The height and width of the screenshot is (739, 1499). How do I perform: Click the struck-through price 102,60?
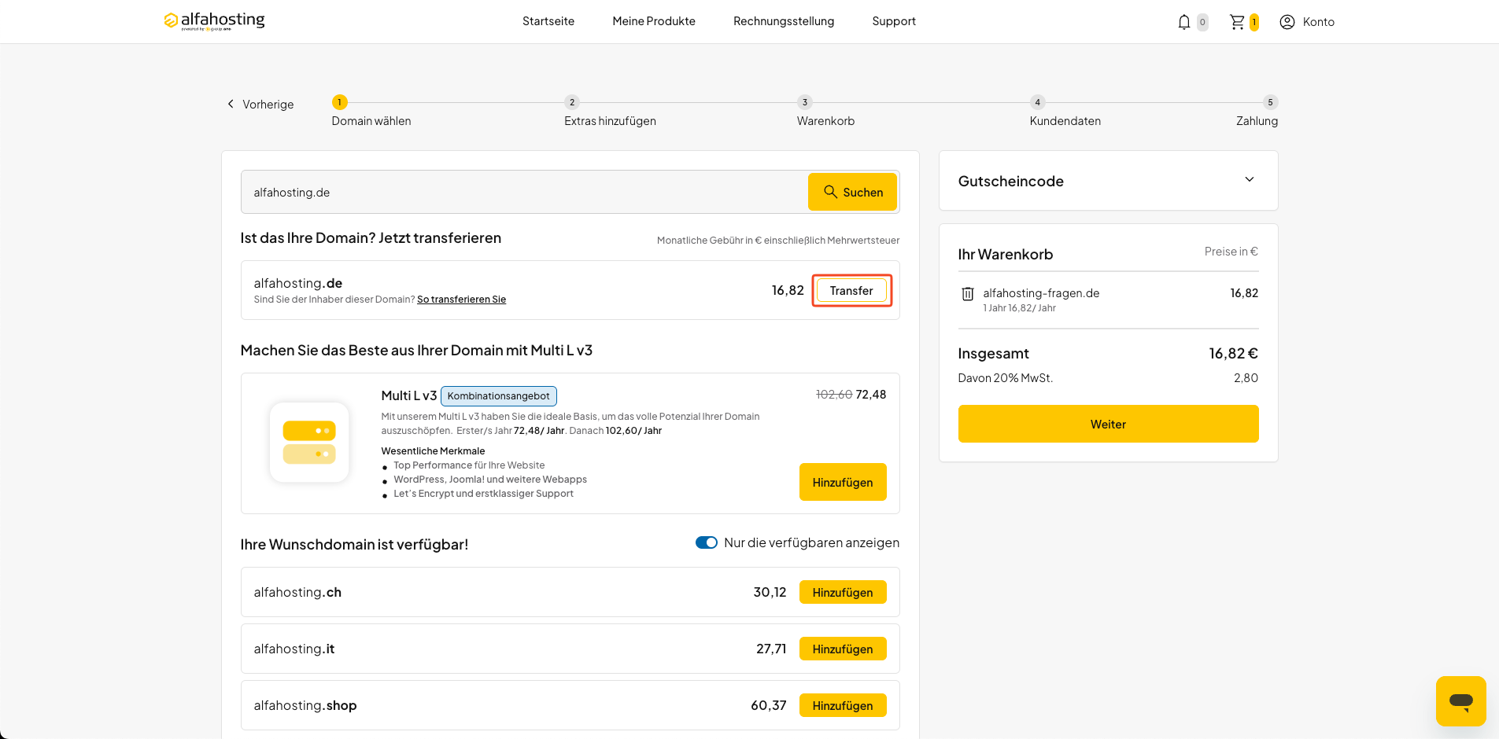tap(834, 395)
